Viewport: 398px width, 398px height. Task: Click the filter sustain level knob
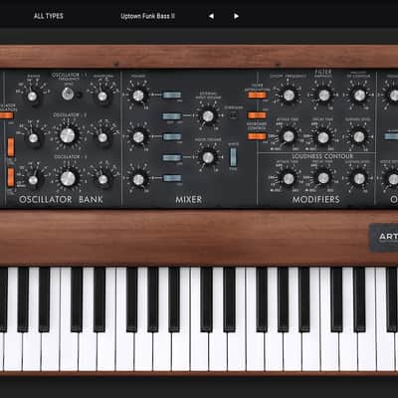click(359, 136)
